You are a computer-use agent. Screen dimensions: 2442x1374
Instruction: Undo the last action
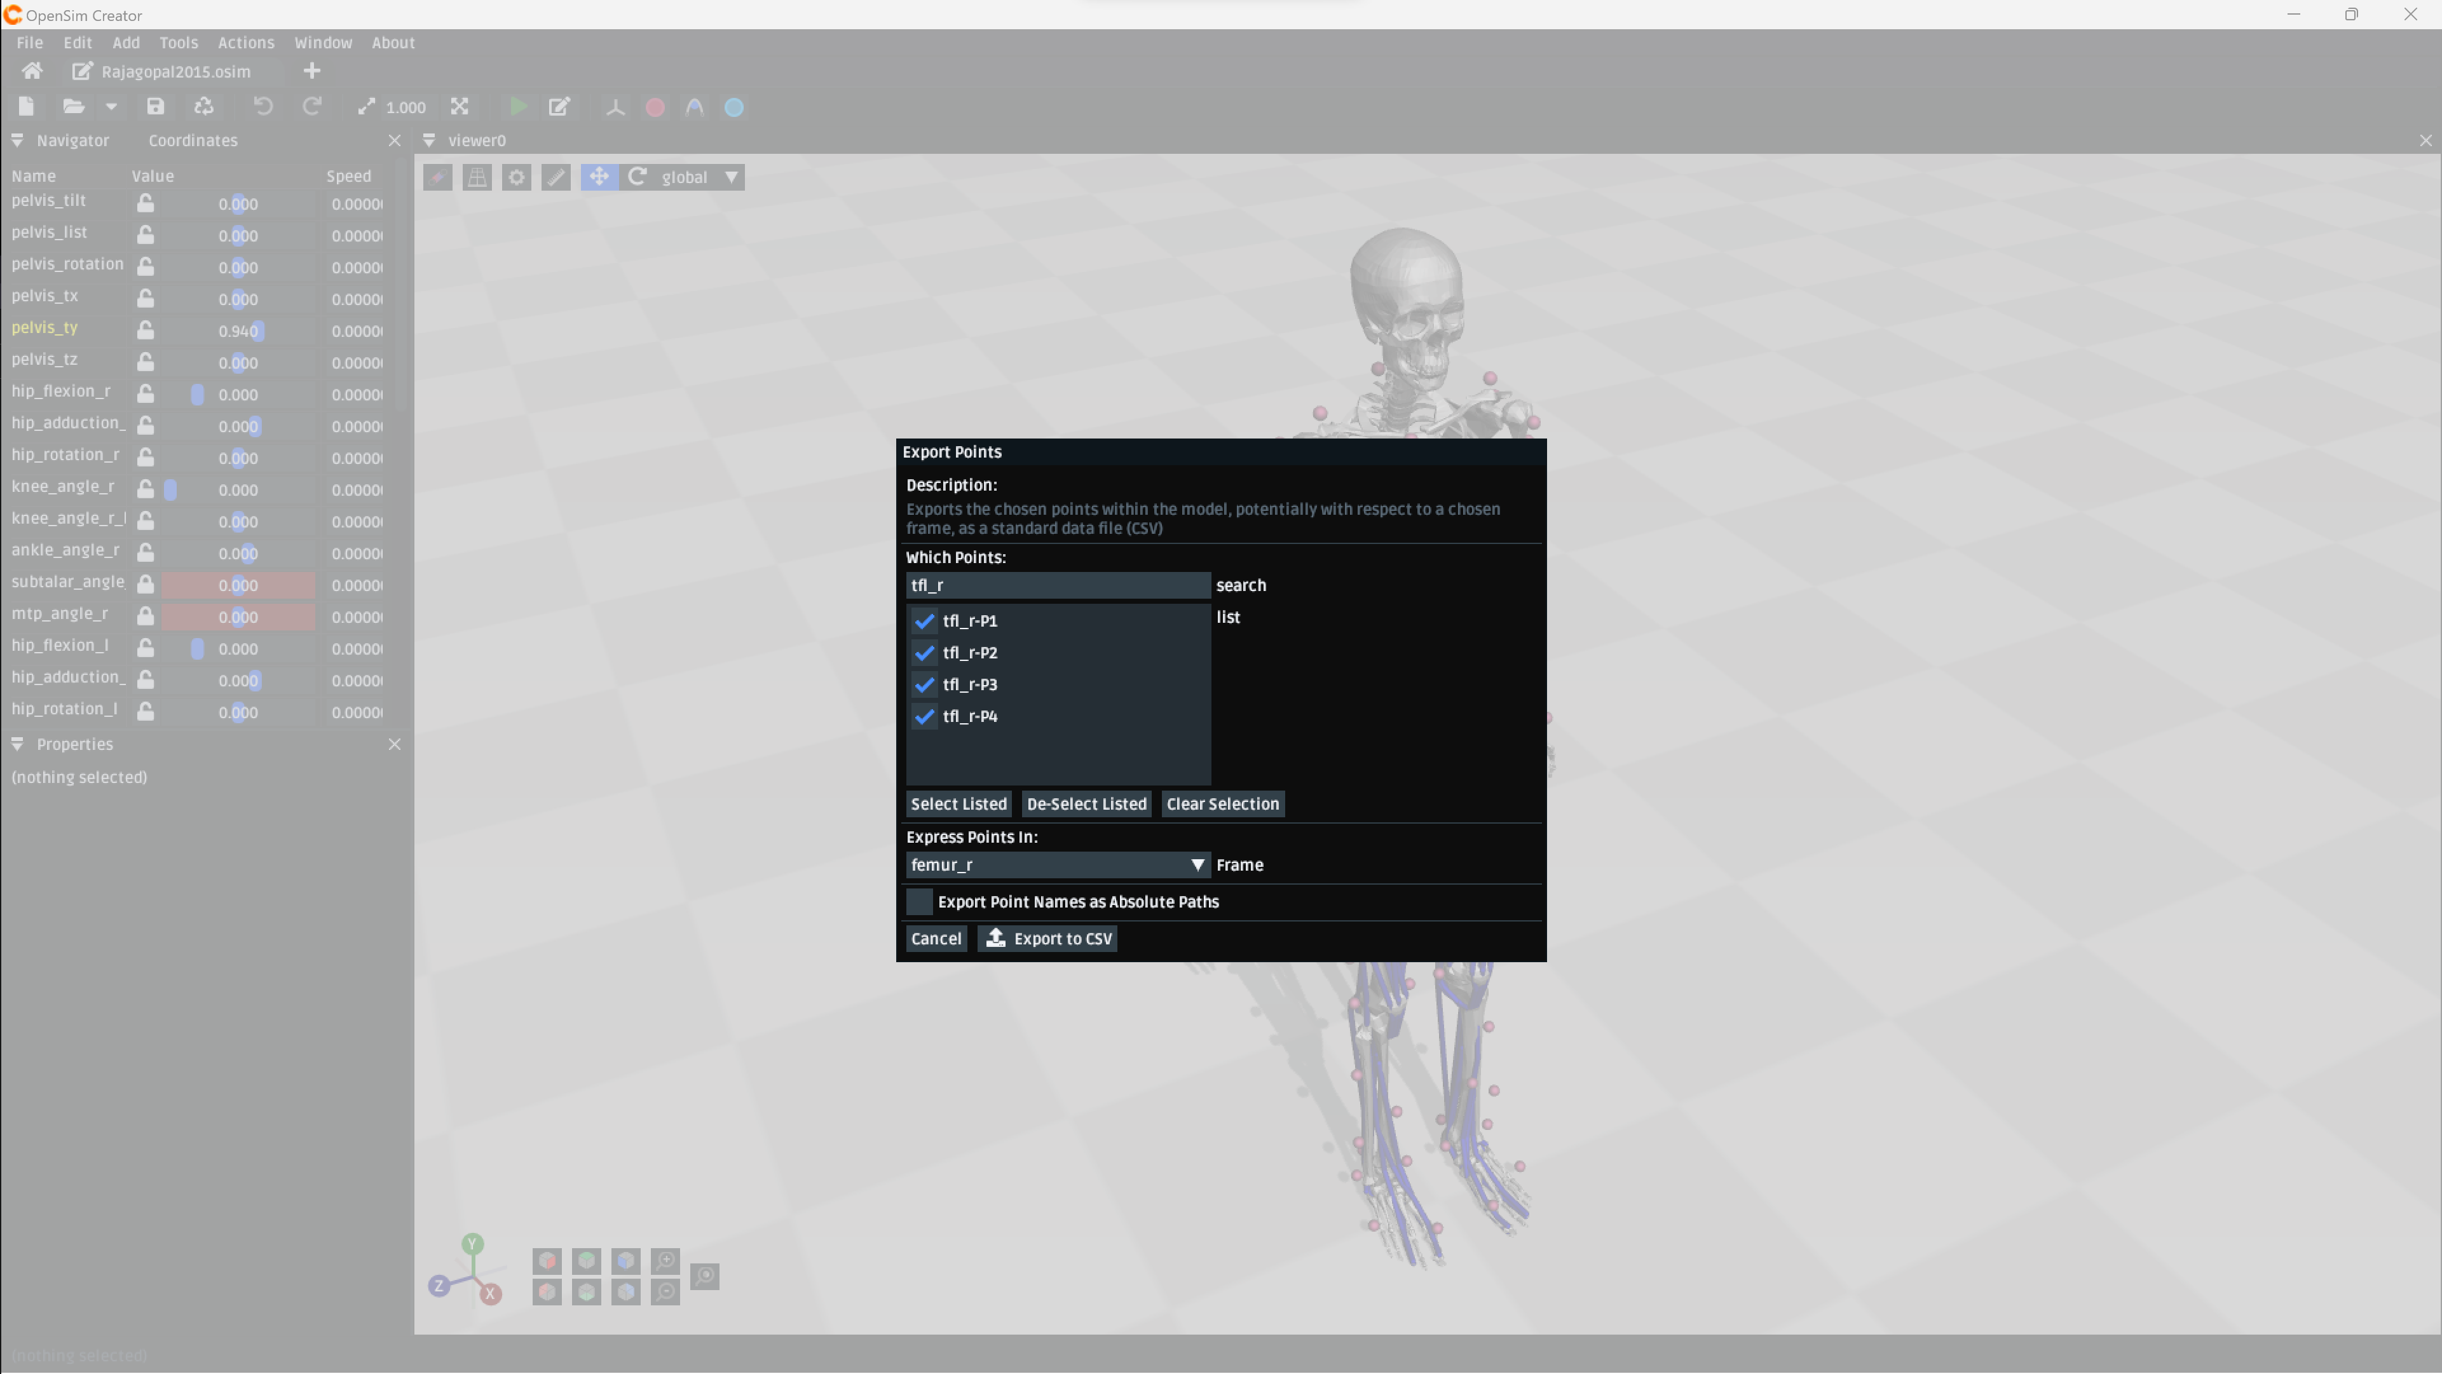pos(263,106)
